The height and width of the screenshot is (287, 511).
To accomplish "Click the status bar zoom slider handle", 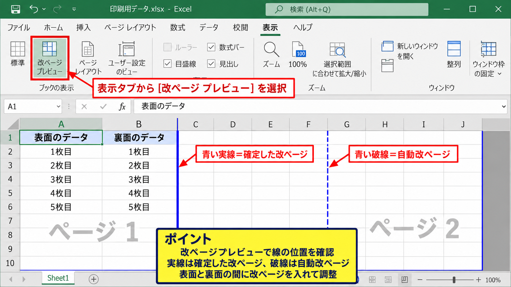I will pyautogui.click(x=454, y=280).
